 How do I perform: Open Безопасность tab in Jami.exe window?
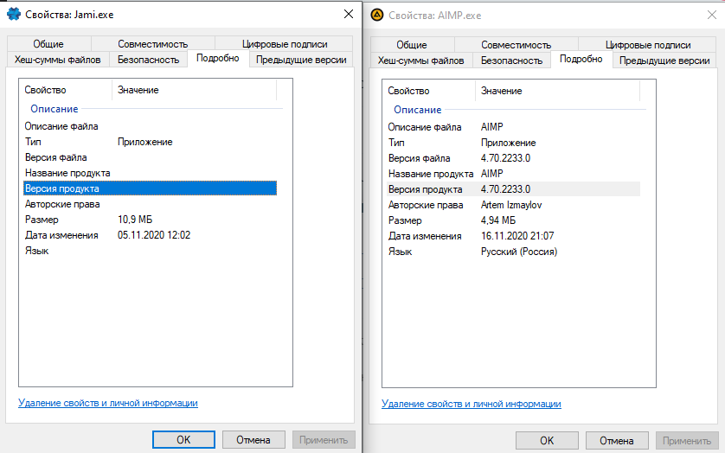pos(148,60)
